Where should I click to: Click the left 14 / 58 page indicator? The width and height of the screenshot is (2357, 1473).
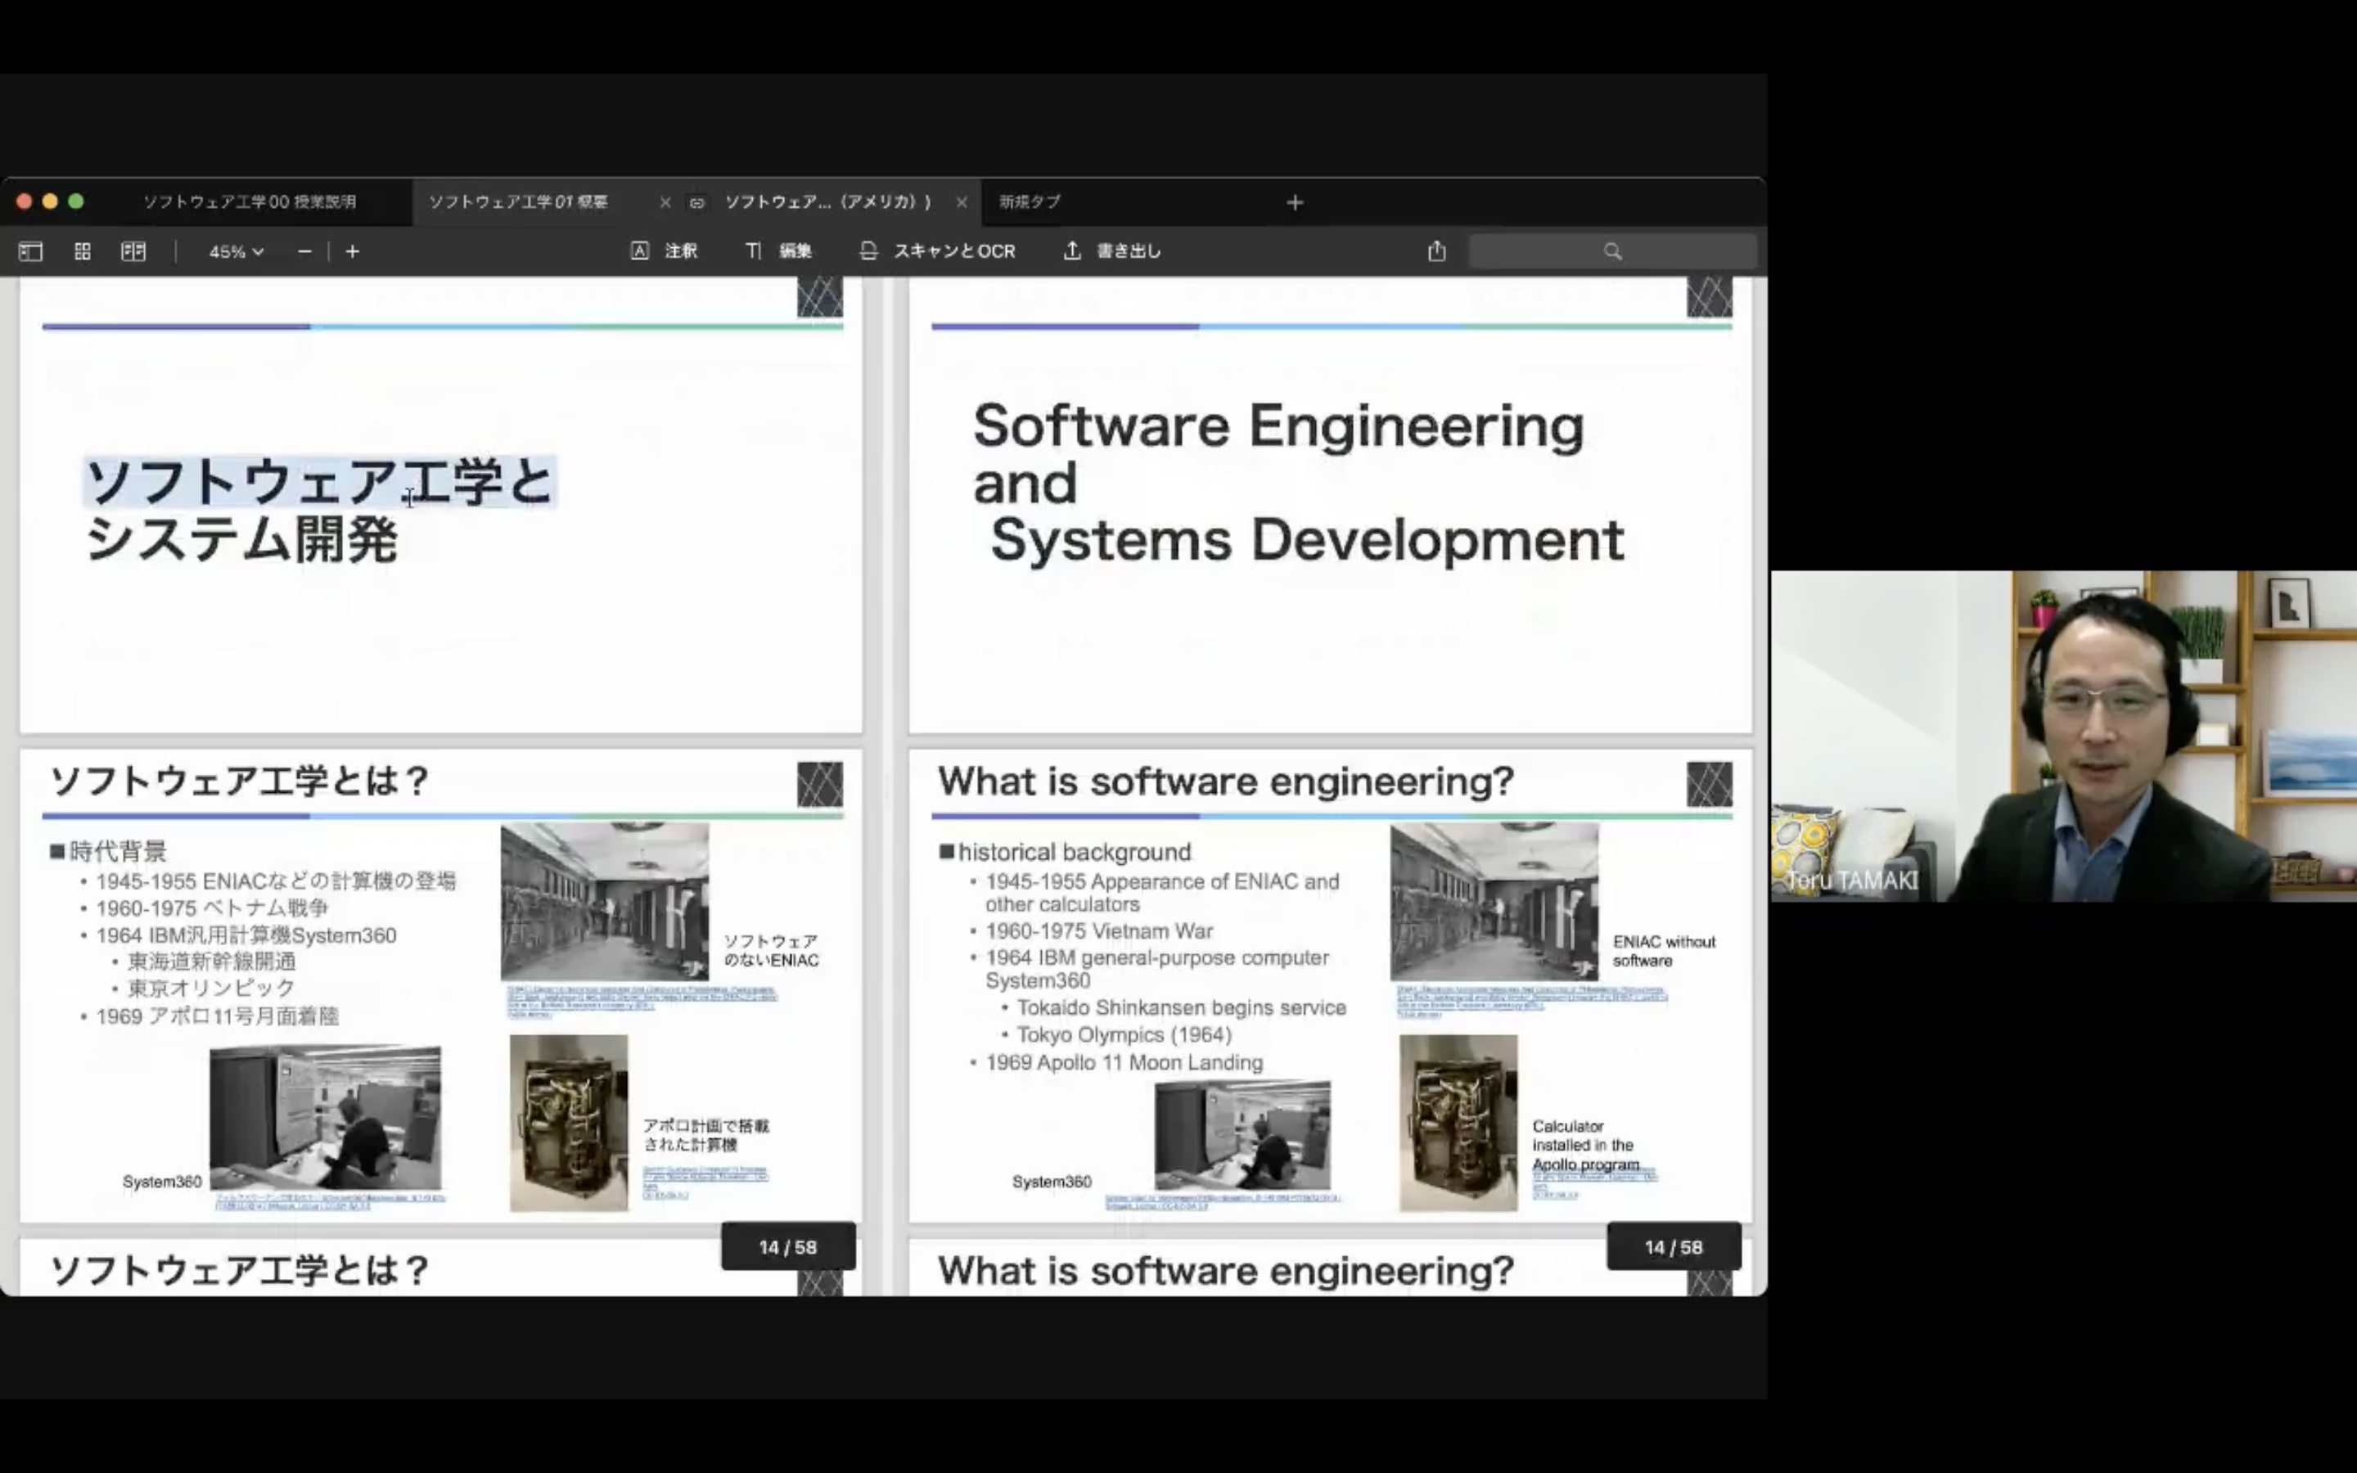pyautogui.click(x=788, y=1247)
